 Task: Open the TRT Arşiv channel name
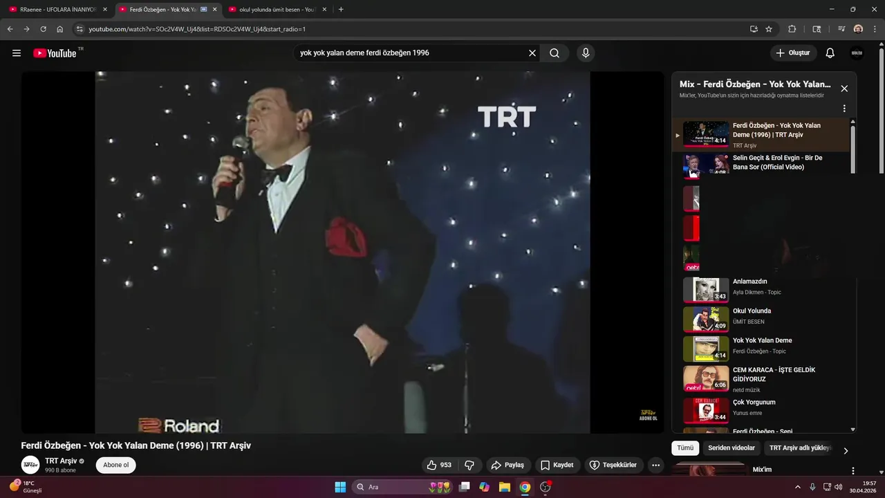click(61, 461)
